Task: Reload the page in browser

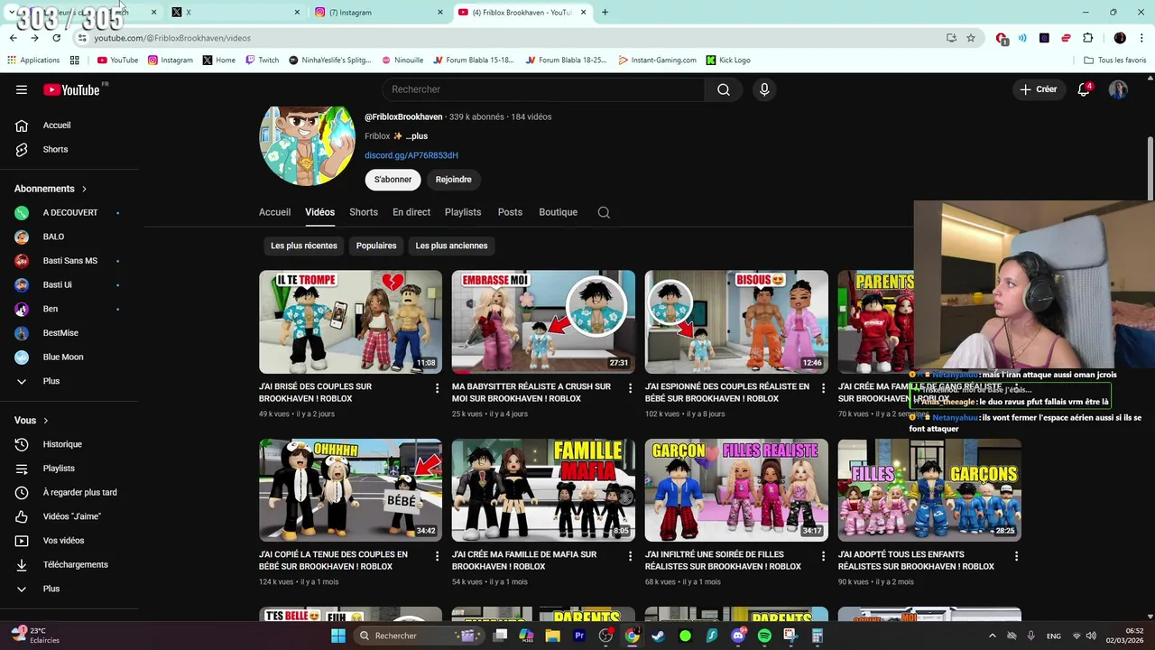Action: (56, 38)
